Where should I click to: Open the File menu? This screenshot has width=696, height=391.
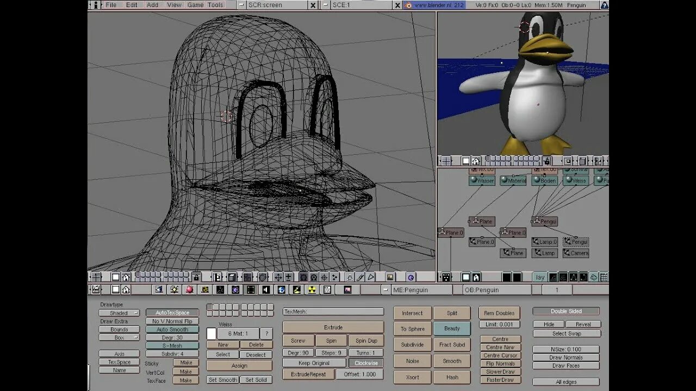(x=111, y=5)
